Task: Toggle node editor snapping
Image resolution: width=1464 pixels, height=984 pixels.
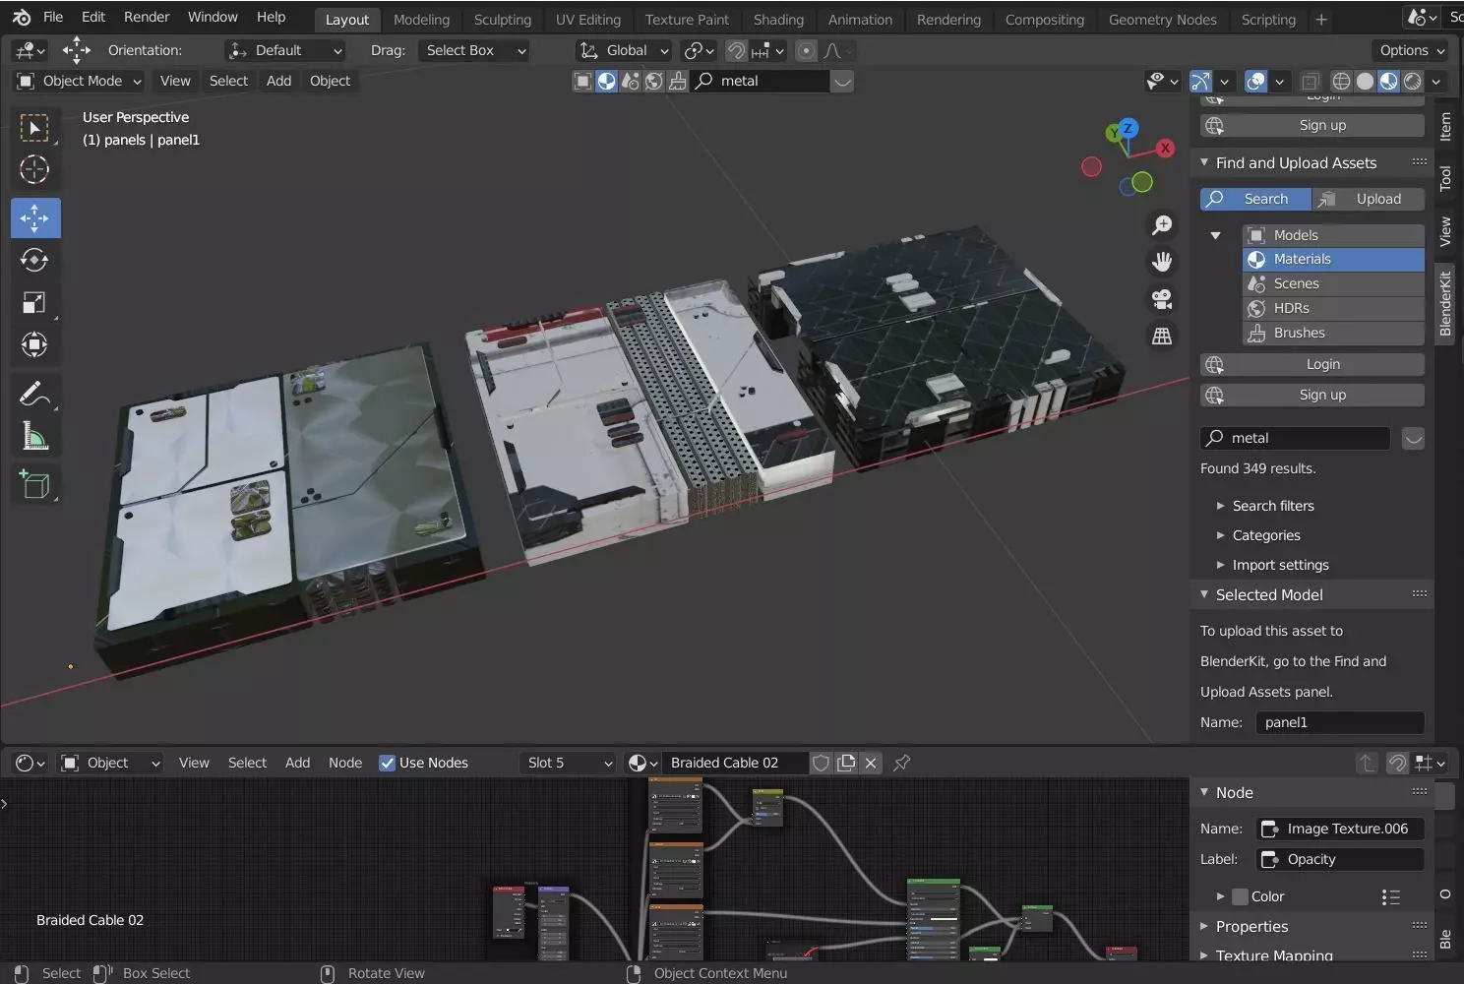Action: click(x=1397, y=763)
